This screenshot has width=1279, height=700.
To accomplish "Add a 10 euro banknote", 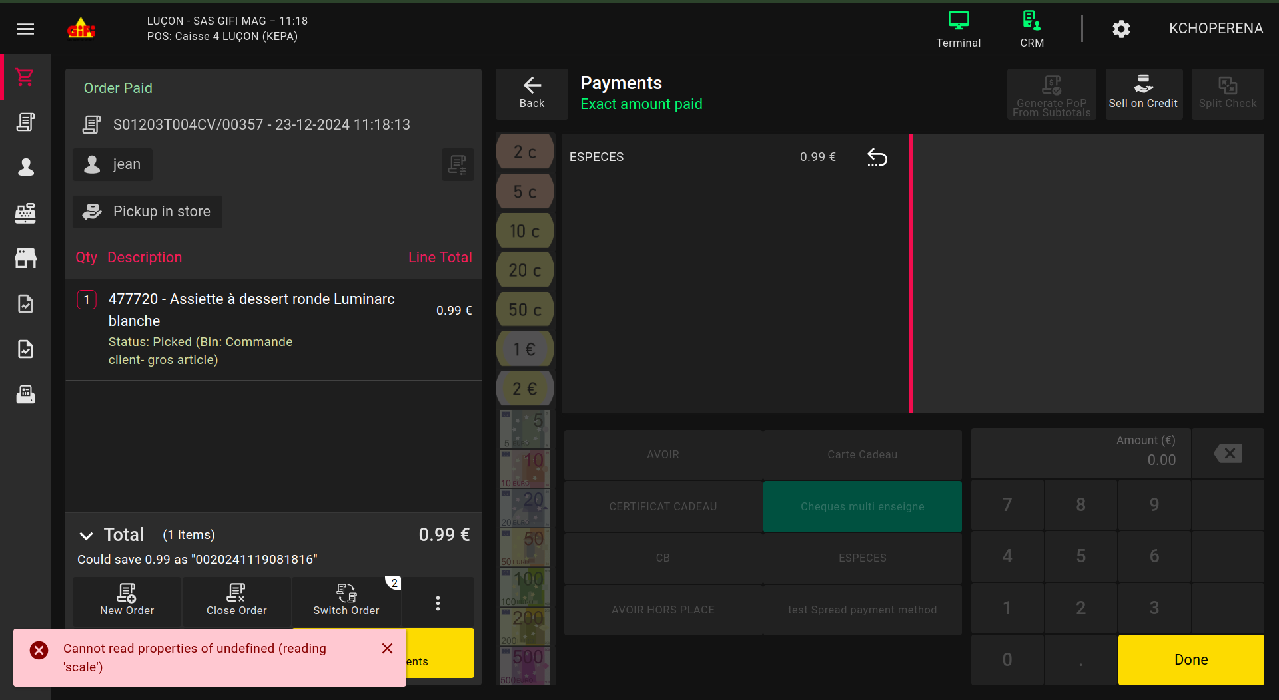I will (x=525, y=468).
